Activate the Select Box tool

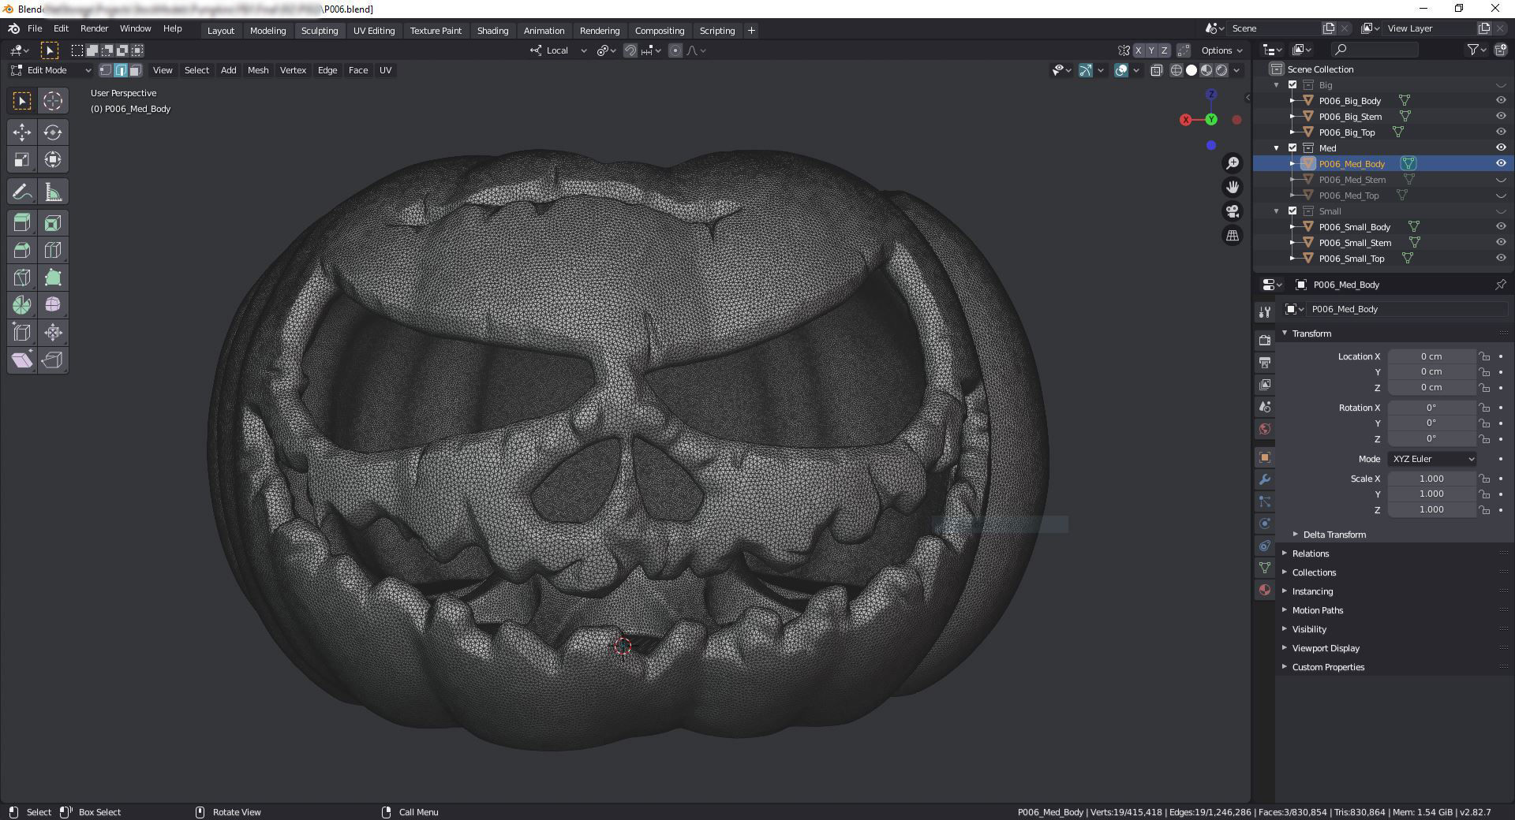pos(22,101)
